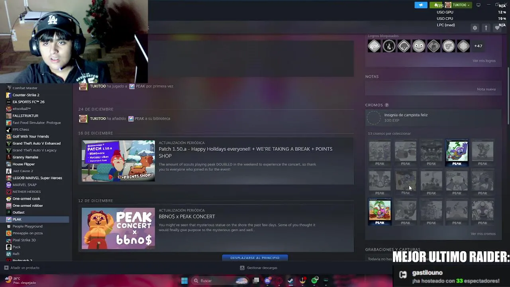Show the +47 remaining locked achievements
510x287 pixels.
click(x=478, y=46)
